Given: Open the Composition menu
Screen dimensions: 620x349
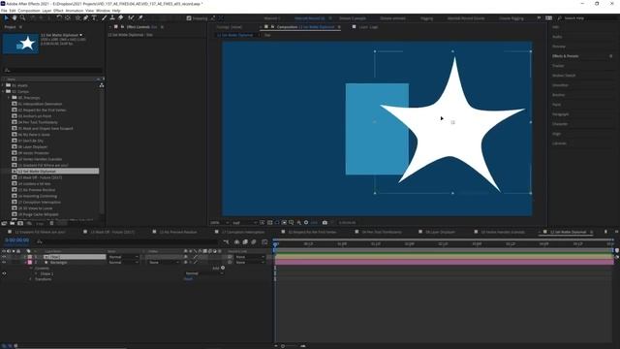Looking at the screenshot, I should click(x=29, y=11).
